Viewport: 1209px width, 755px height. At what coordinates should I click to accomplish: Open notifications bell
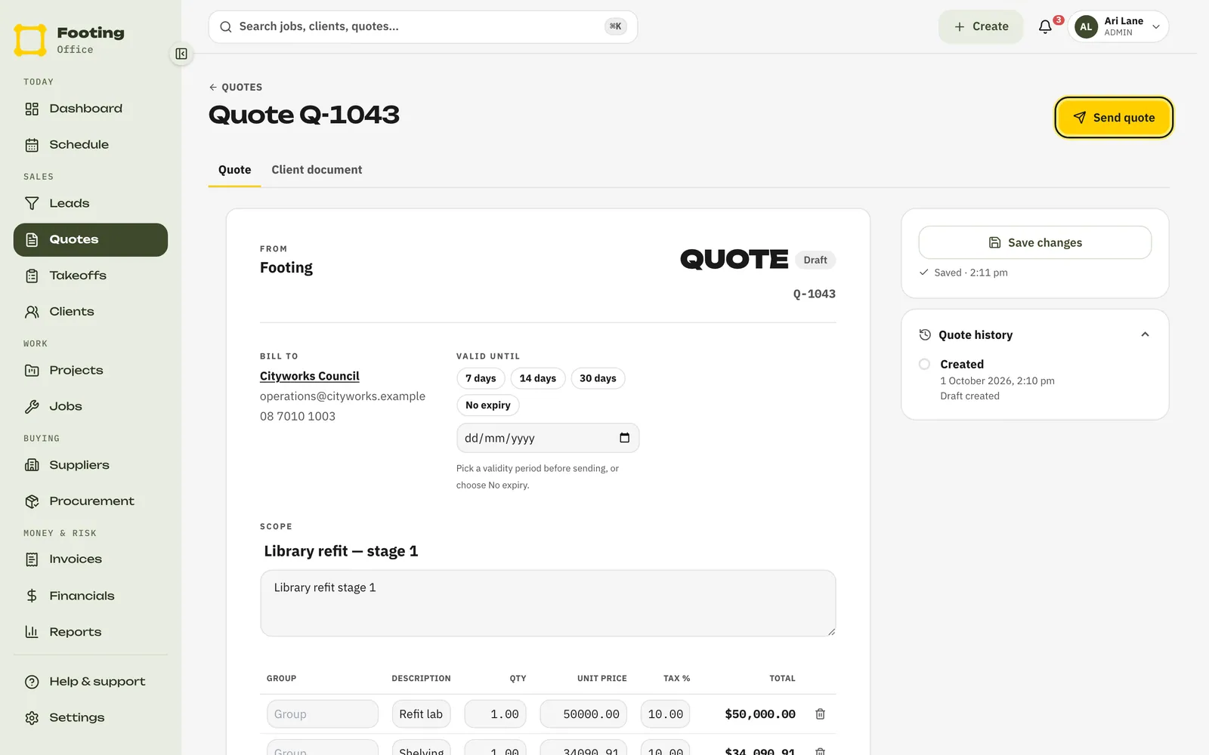coord(1045,26)
